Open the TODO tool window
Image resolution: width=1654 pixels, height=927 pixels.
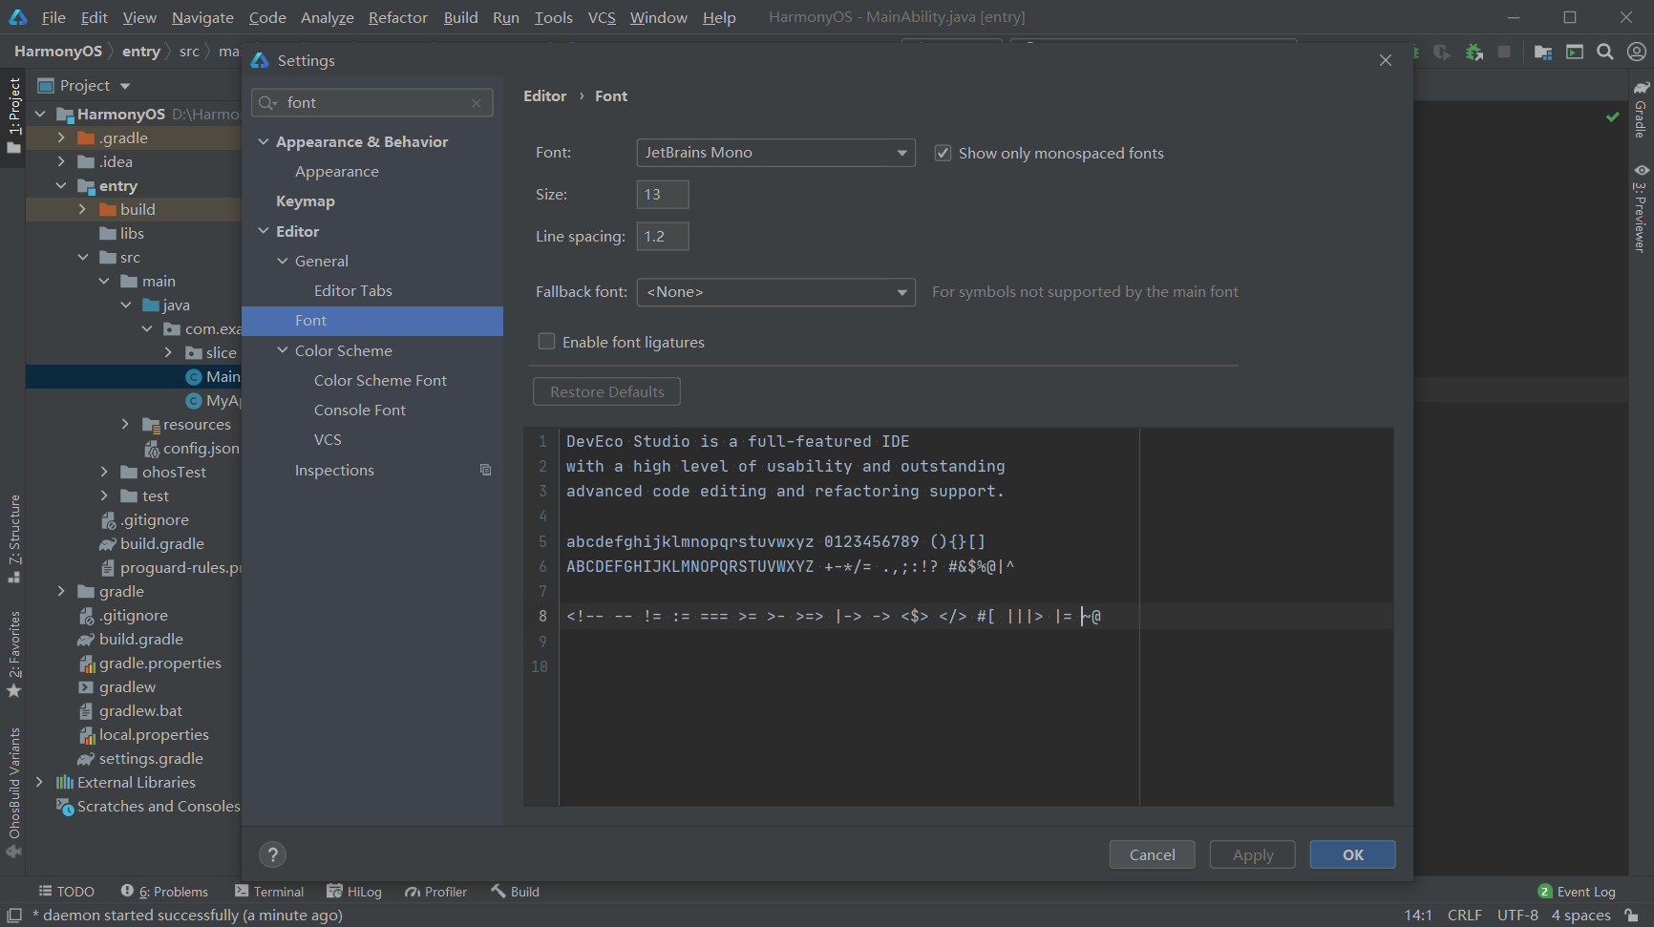[66, 892]
